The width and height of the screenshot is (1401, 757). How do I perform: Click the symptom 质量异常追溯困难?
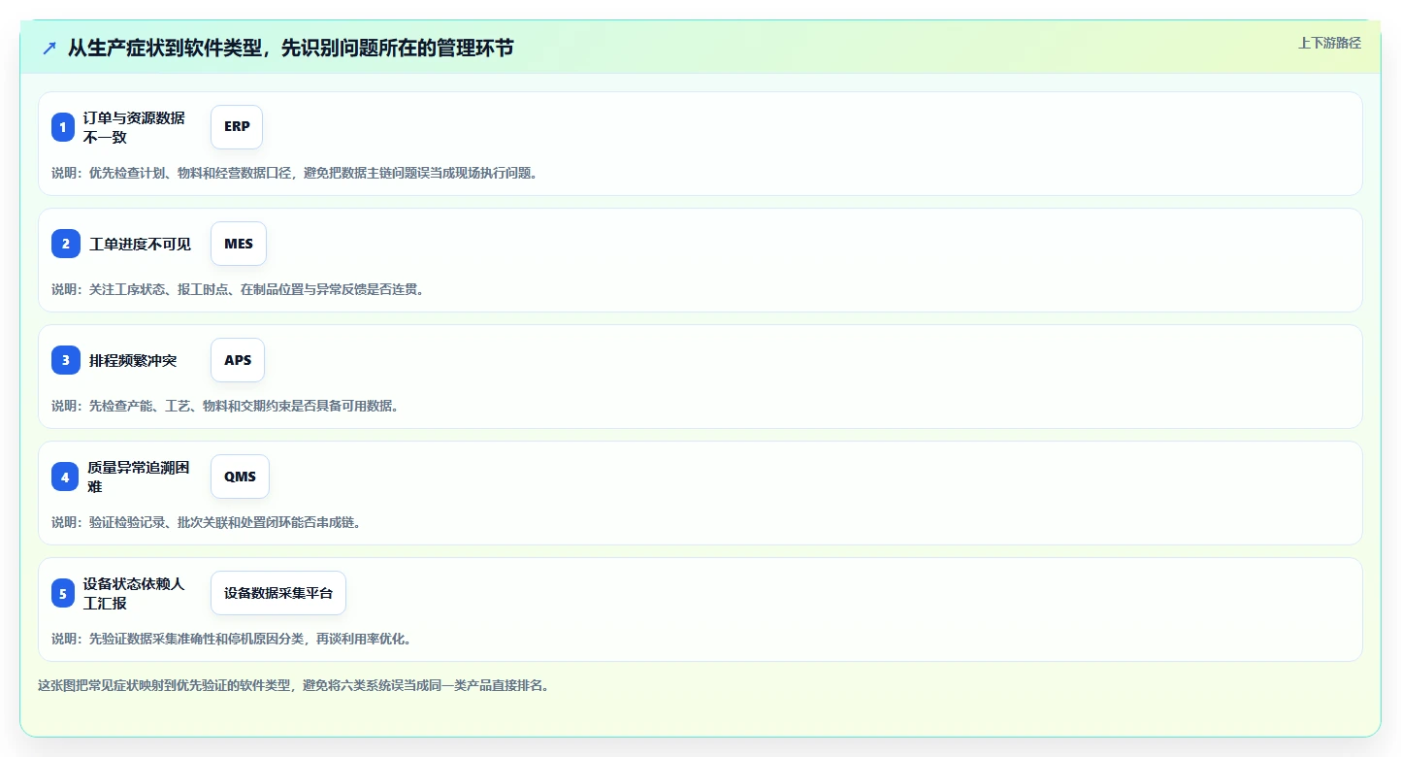[139, 477]
